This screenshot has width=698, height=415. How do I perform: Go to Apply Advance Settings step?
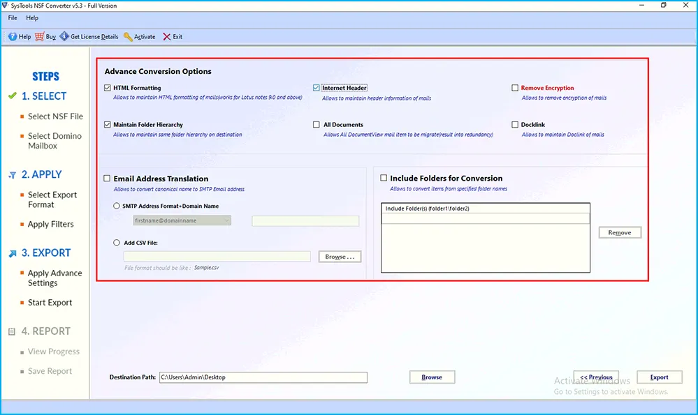pyautogui.click(x=54, y=278)
